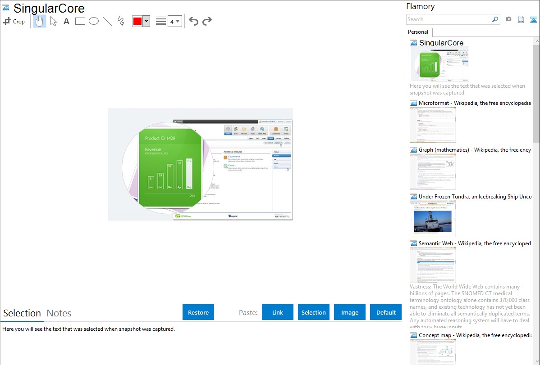540x365 pixels.
Task: Pick the ellipse drawing tool
Action: click(94, 21)
